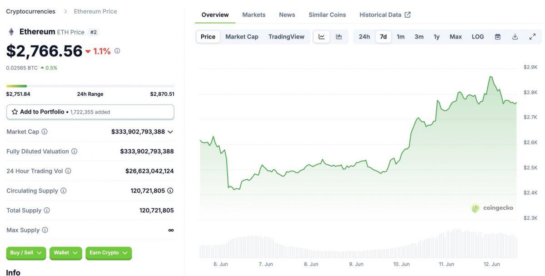Click 24 Hour Trading Vol info icon

point(68,171)
